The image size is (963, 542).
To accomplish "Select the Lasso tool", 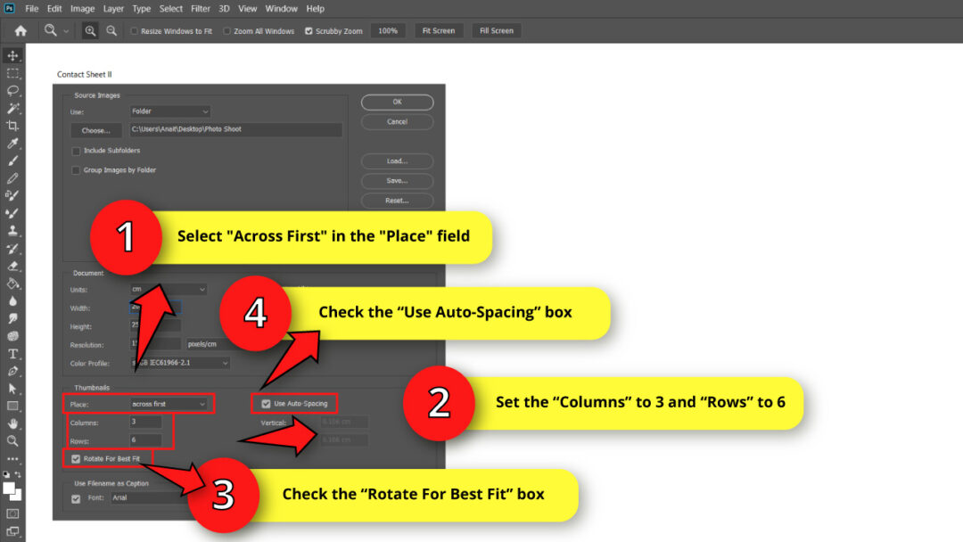I will 12,90.
